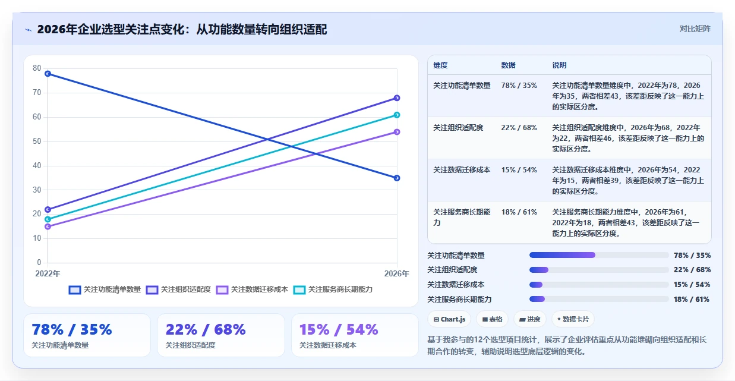Toggle the 关注数据迁移成本 legend item

click(x=252, y=289)
